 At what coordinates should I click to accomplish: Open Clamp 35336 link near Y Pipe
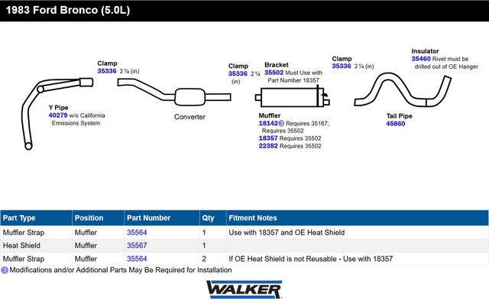point(107,71)
